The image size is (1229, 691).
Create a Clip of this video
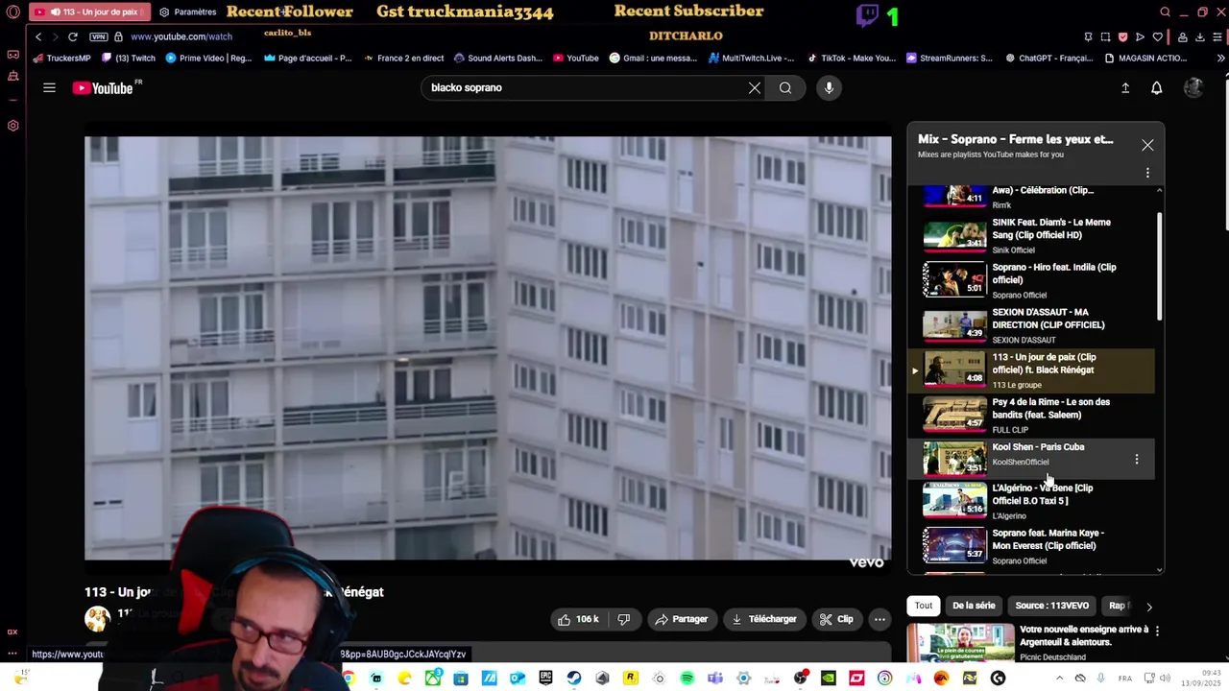pyautogui.click(x=836, y=619)
